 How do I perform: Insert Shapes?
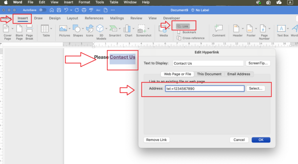78,31
